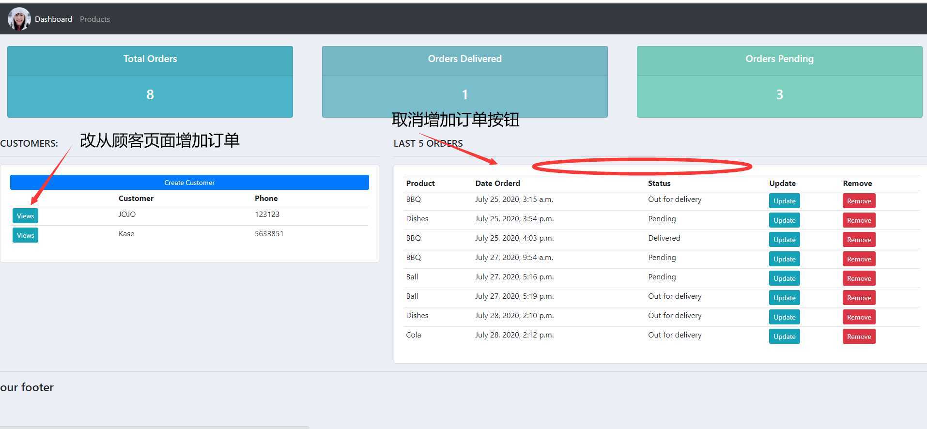Viewport: 927px width, 429px height.
Task: Select the date July 28, 2020, 2:10 p.m.
Action: [514, 315]
